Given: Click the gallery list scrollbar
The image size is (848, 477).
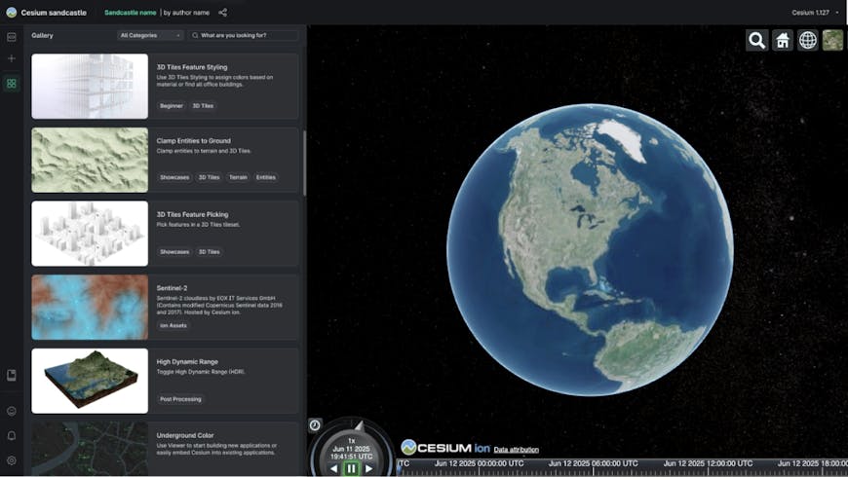Looking at the screenshot, I should (304, 164).
